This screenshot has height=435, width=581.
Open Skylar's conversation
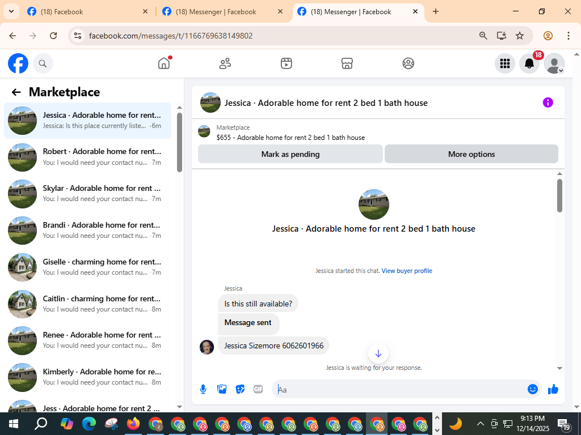88,194
